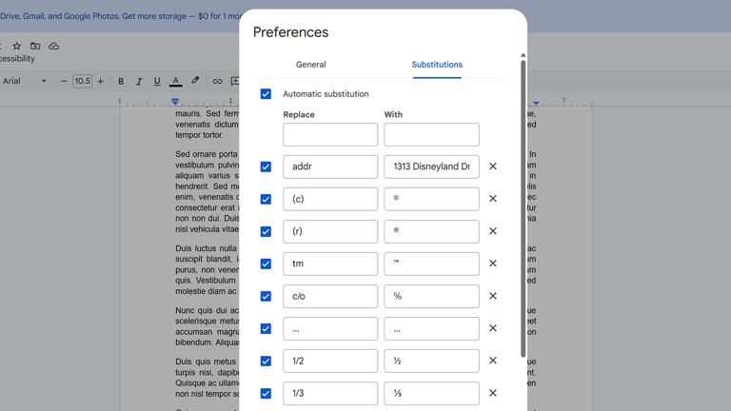Click the move to folder icon
Screen dimensions: 731x411
[x=35, y=46]
